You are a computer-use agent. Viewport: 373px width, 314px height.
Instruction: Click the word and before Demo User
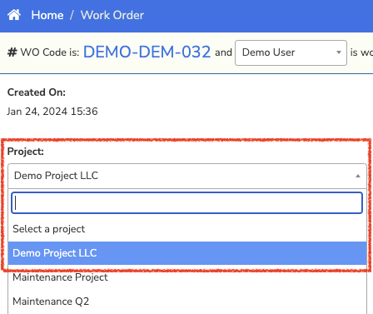click(x=223, y=52)
